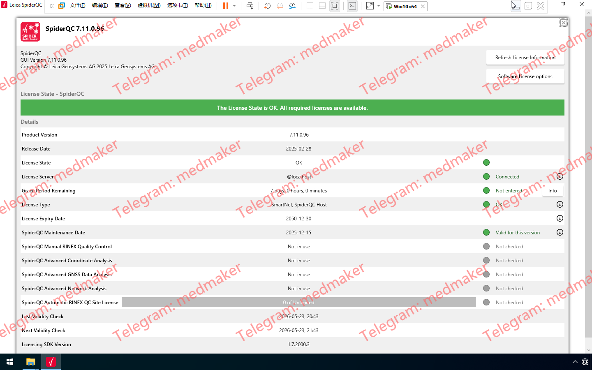Viewport: 592px width, 370px height.
Task: Click Refresh License Information button
Action: point(525,58)
